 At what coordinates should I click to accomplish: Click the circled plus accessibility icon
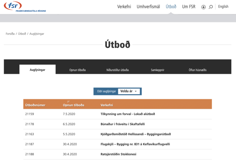[203, 7]
